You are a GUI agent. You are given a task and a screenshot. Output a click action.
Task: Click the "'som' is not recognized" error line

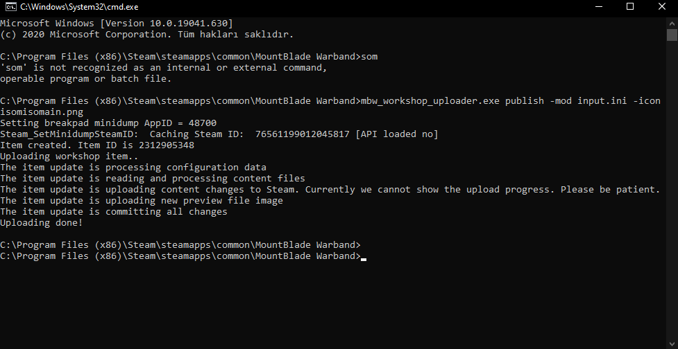(162, 68)
